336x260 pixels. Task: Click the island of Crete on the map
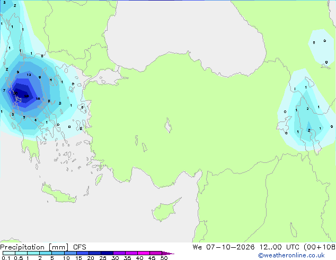(59, 194)
